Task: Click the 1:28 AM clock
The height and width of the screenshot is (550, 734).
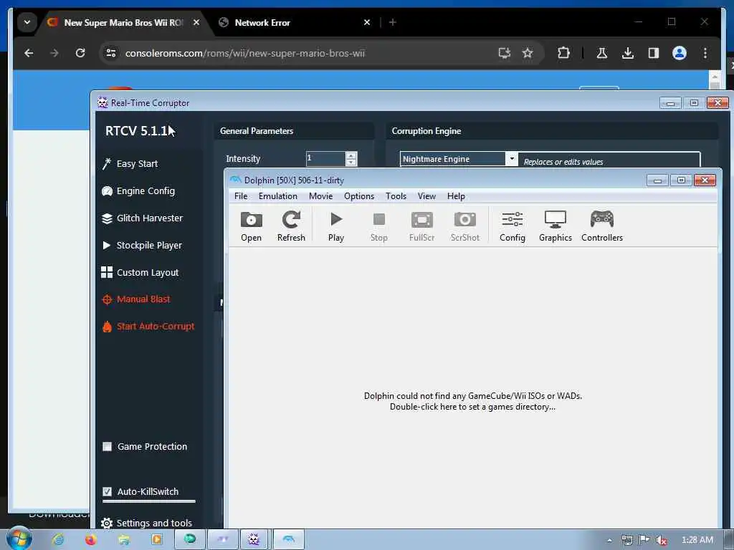Action: tap(697, 540)
